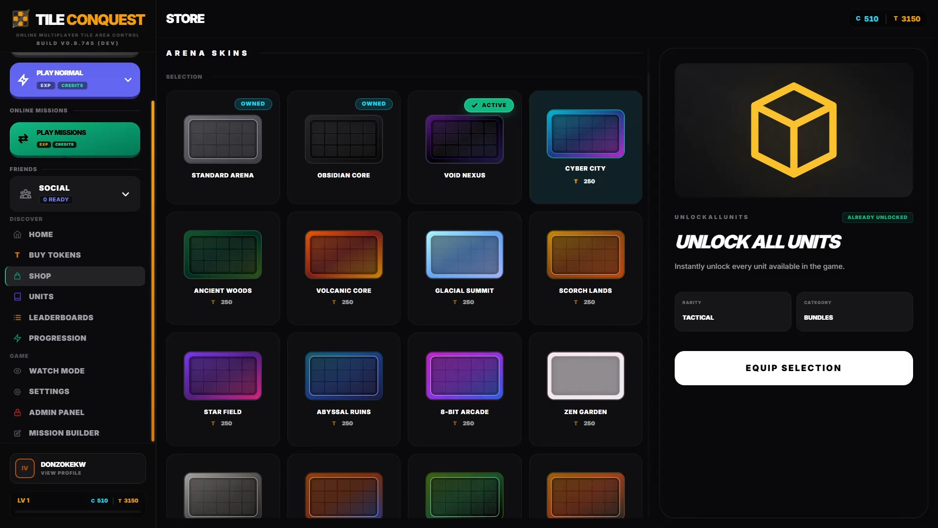Viewport: 938px width, 528px height.
Task: Pick the Scorch Lands arena skin
Action: click(x=585, y=268)
